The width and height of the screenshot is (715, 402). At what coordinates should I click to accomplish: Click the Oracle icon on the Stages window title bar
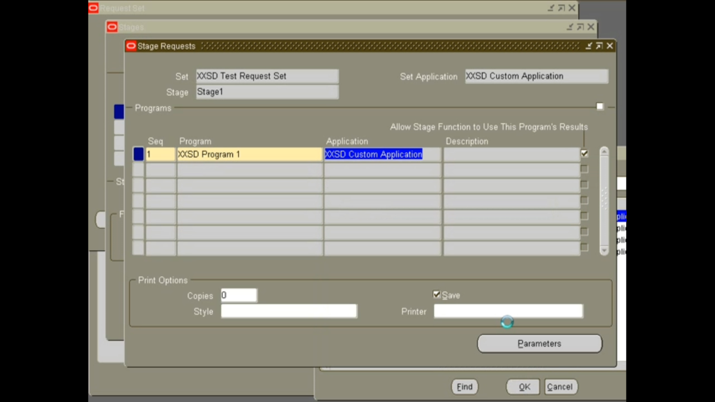[112, 27]
